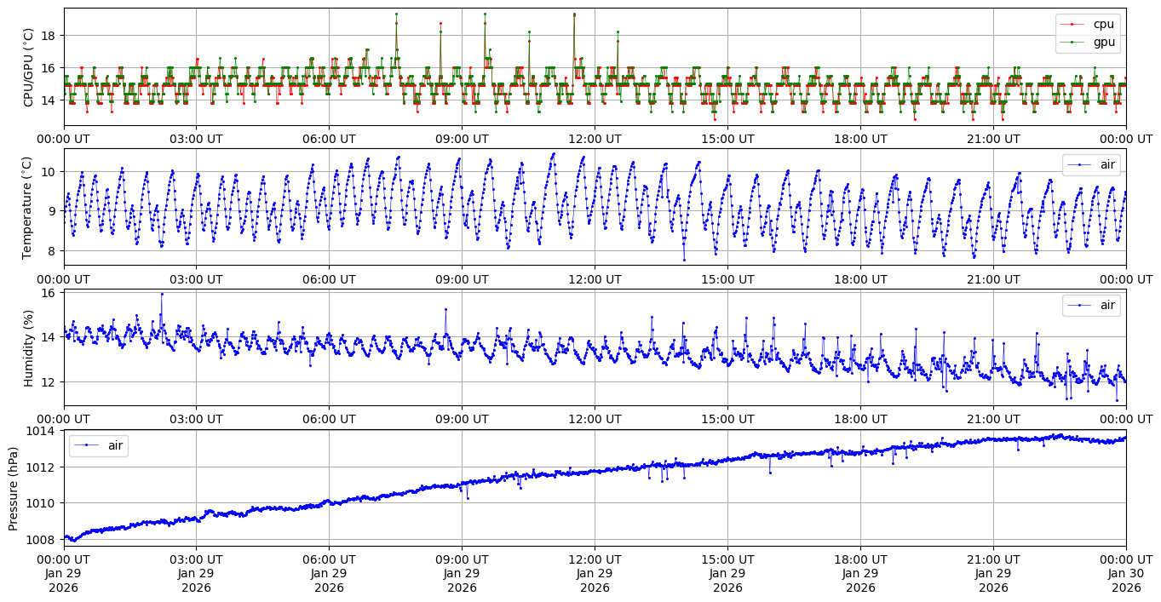Click the cpu entry in the top legend
Image resolution: width=1161 pixels, height=602 pixels.
(1103, 24)
